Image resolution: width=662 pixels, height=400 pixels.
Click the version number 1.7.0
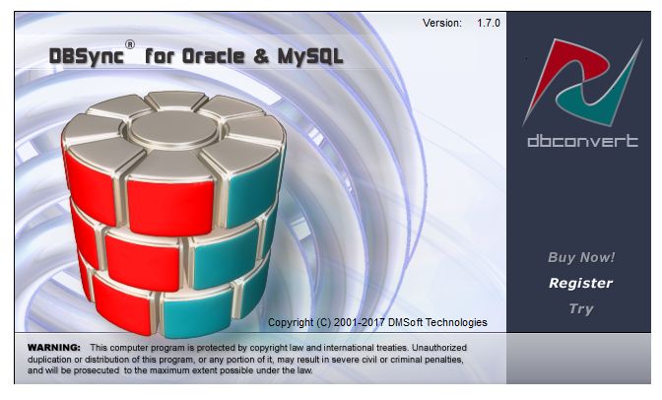pos(489,23)
